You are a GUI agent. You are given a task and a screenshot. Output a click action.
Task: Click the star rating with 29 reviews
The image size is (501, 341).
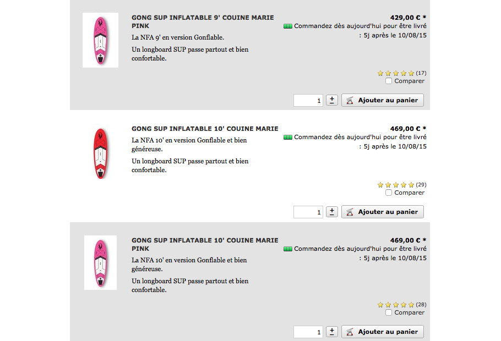coord(395,185)
